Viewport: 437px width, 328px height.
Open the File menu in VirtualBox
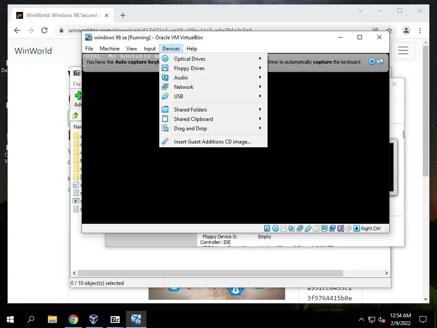click(89, 49)
